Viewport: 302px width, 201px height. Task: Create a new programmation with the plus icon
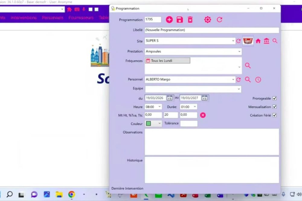coord(169,20)
